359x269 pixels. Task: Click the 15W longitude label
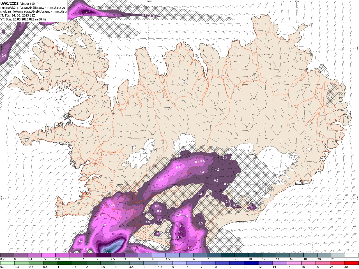tap(297, 1)
